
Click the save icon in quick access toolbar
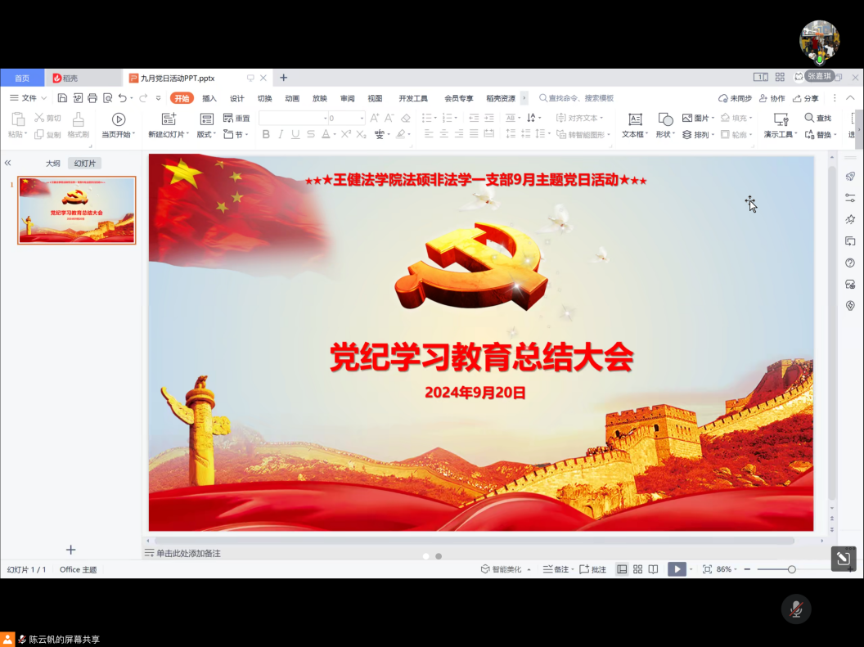(x=62, y=98)
